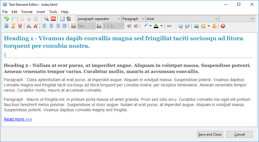Click the numbered list icon
This screenshot has width=259, height=142.
tap(99, 26)
